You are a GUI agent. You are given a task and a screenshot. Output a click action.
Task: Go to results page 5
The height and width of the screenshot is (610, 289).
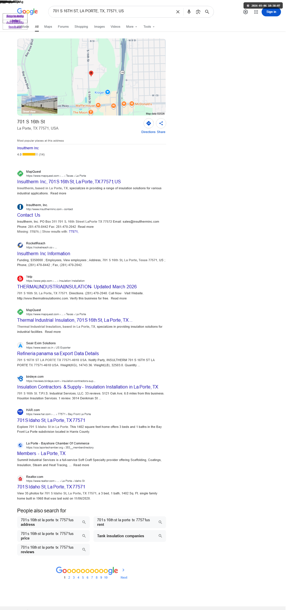click(83, 577)
